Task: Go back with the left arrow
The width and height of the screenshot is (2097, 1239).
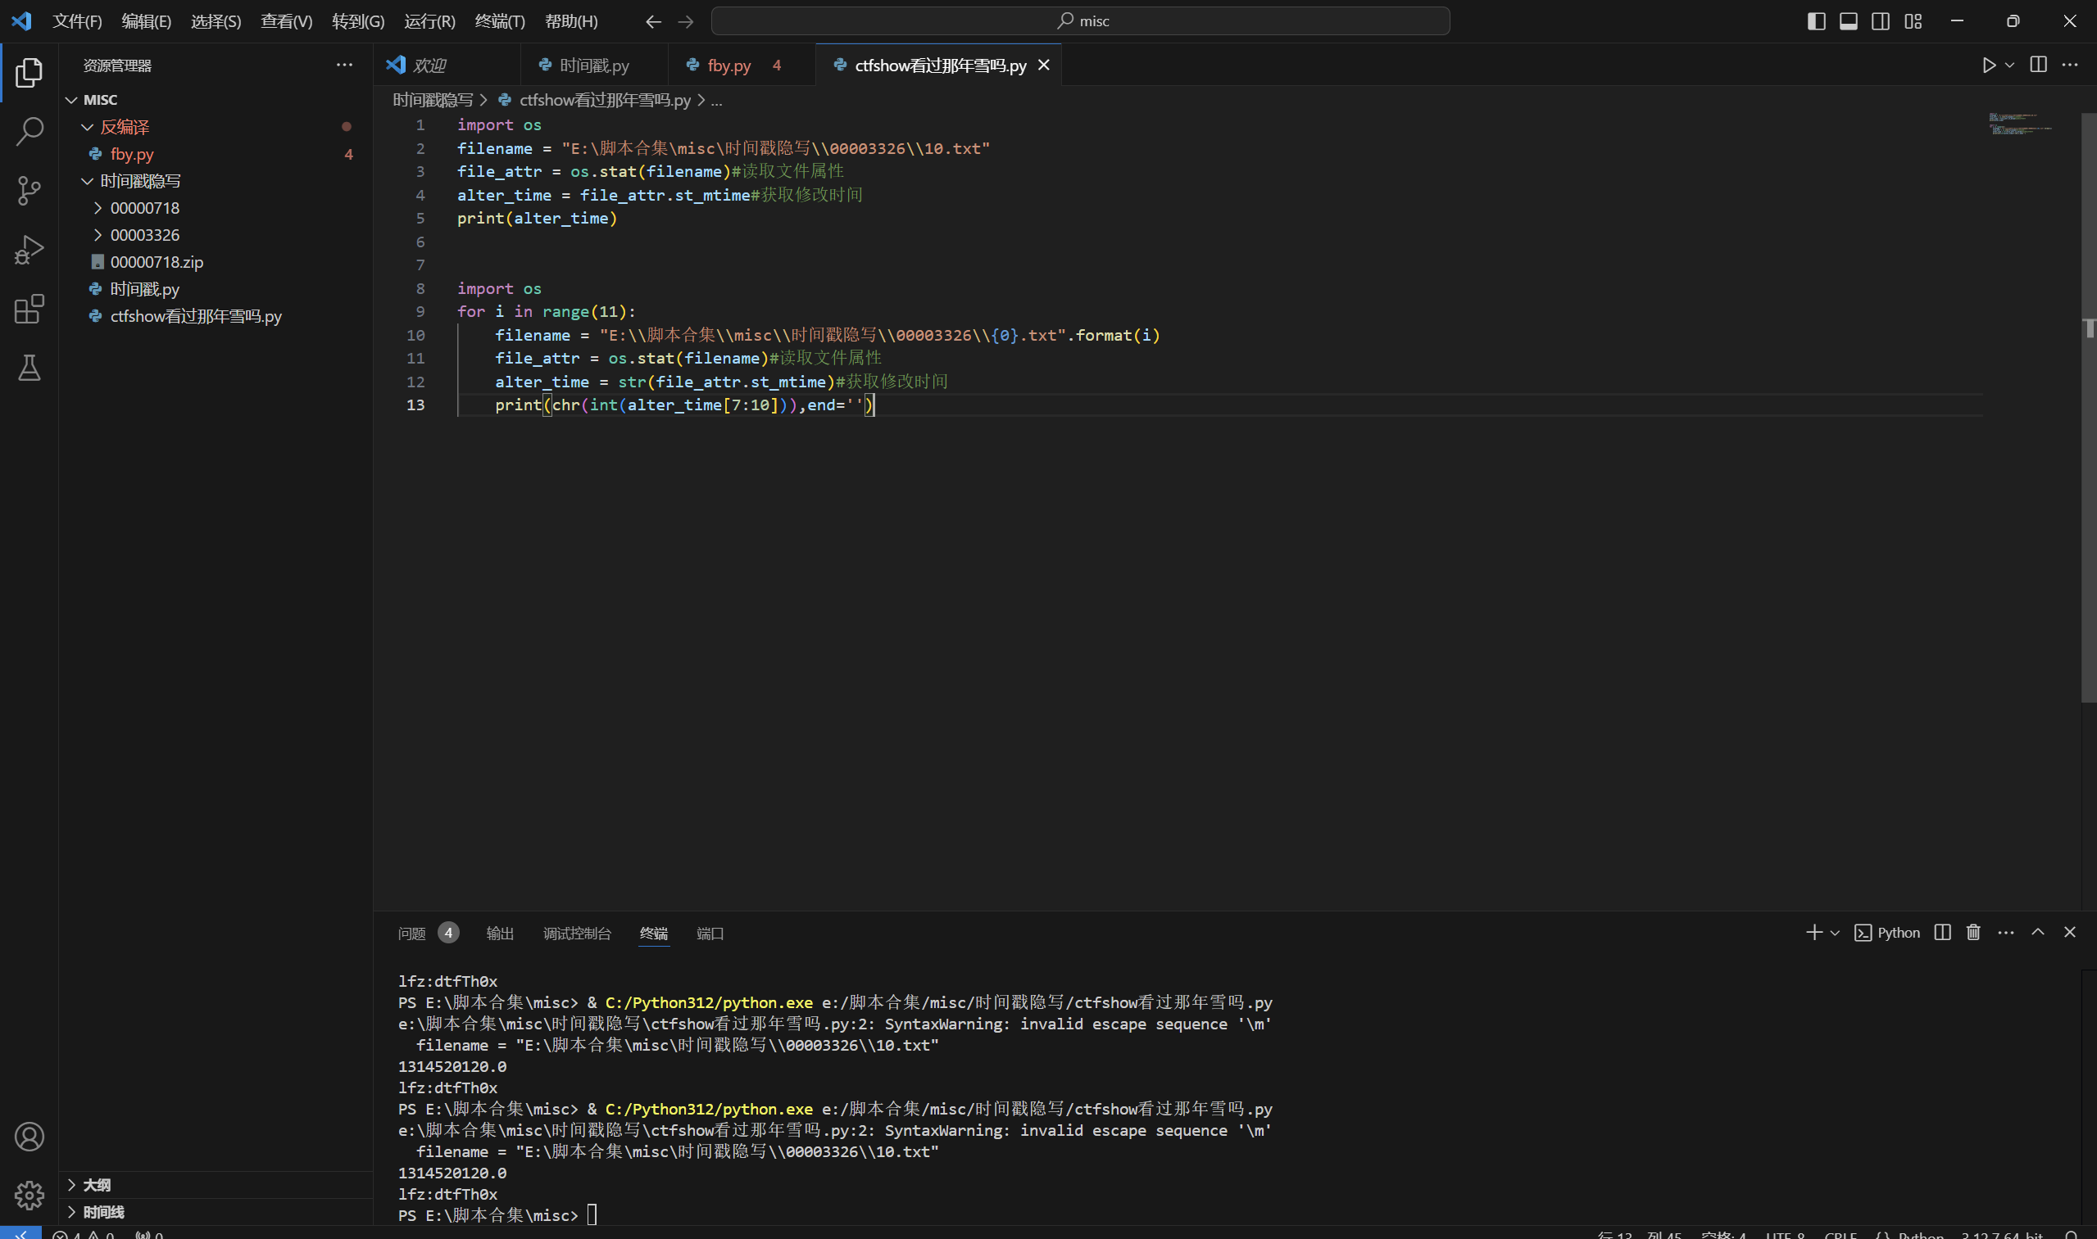Action: coord(653,22)
